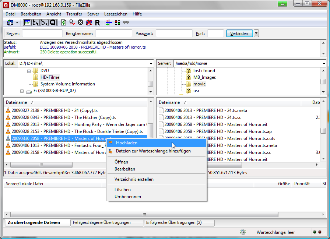Focus the Server quickconnect field
The image size is (330, 239).
click(42, 34)
